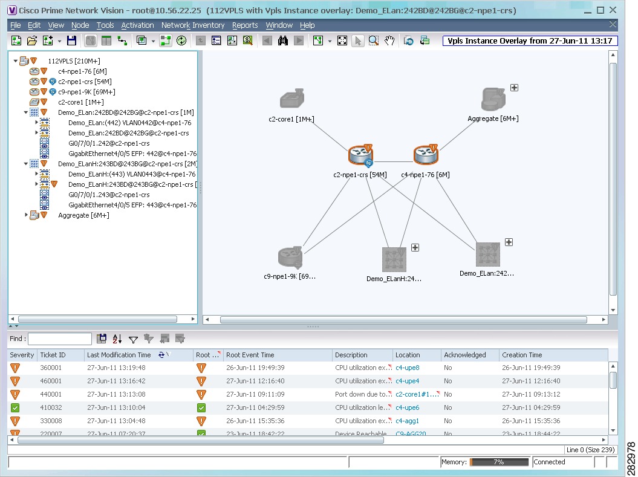Click the Find Next right arrow

(299, 41)
